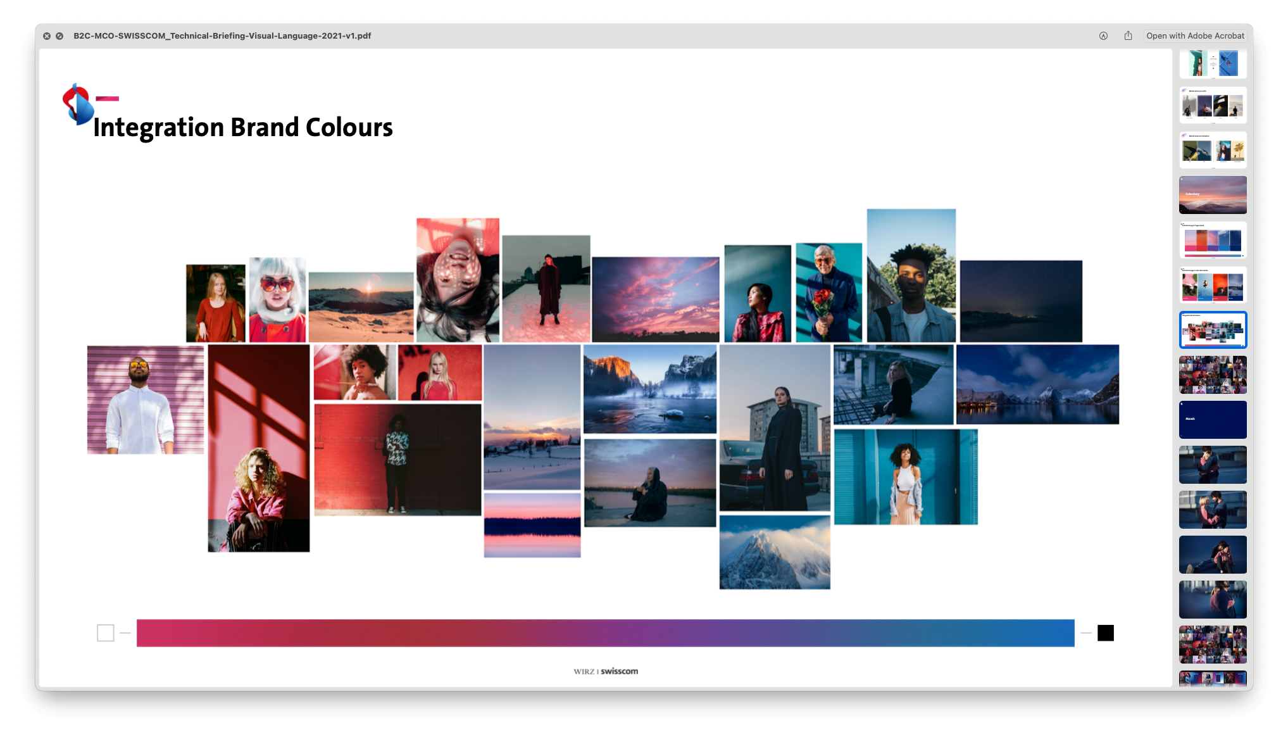Close the Quick Look preview window
Image resolution: width=1288 pixels, height=737 pixels.
47,36
